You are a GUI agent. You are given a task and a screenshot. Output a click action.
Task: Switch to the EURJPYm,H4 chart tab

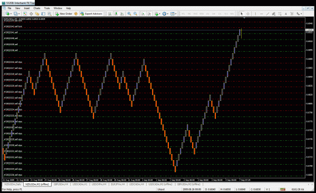(118, 184)
